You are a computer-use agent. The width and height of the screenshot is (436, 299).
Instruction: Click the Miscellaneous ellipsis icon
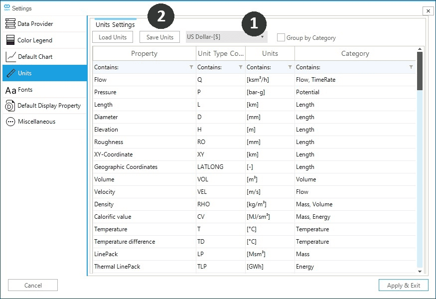coord(10,122)
